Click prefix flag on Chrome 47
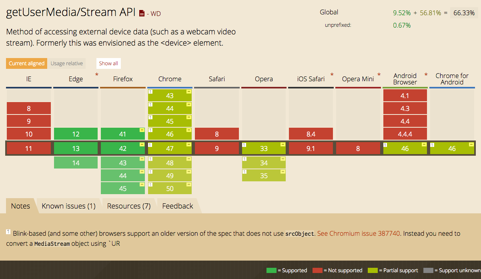Viewport: 481px width, 279px height. (189, 145)
